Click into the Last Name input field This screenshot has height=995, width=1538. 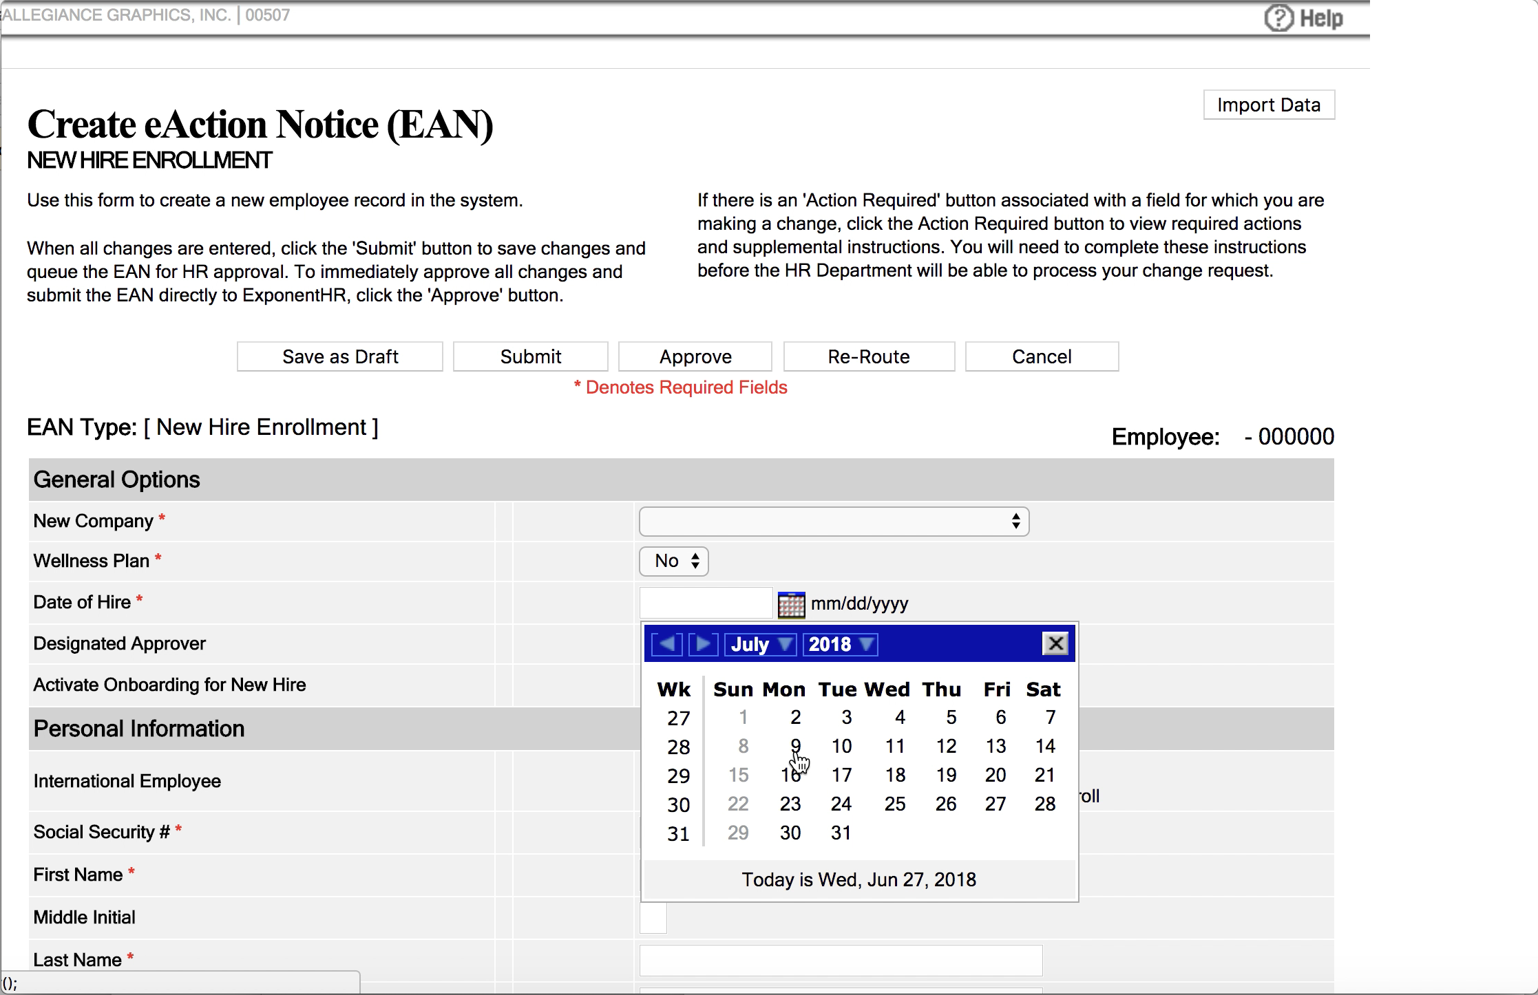tap(841, 960)
